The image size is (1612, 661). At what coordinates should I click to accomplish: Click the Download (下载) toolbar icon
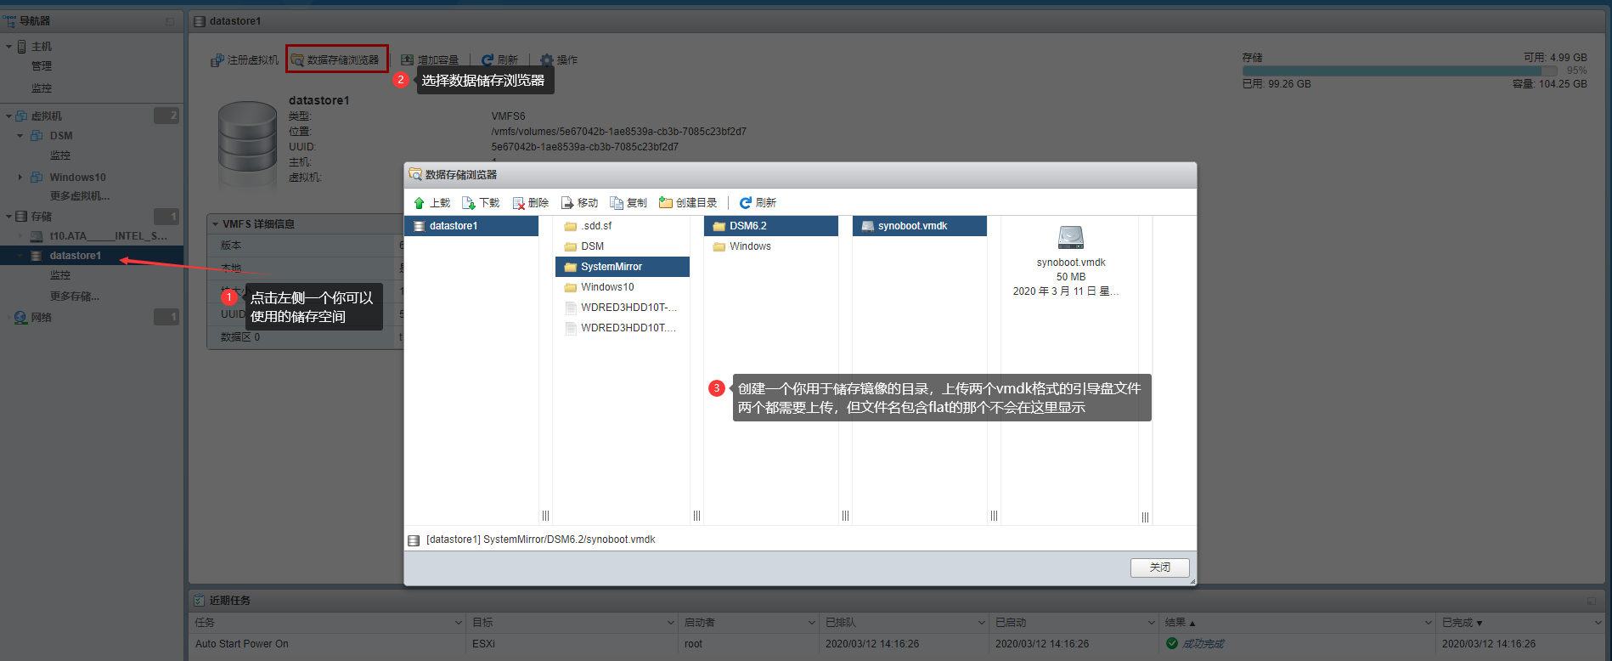[468, 203]
